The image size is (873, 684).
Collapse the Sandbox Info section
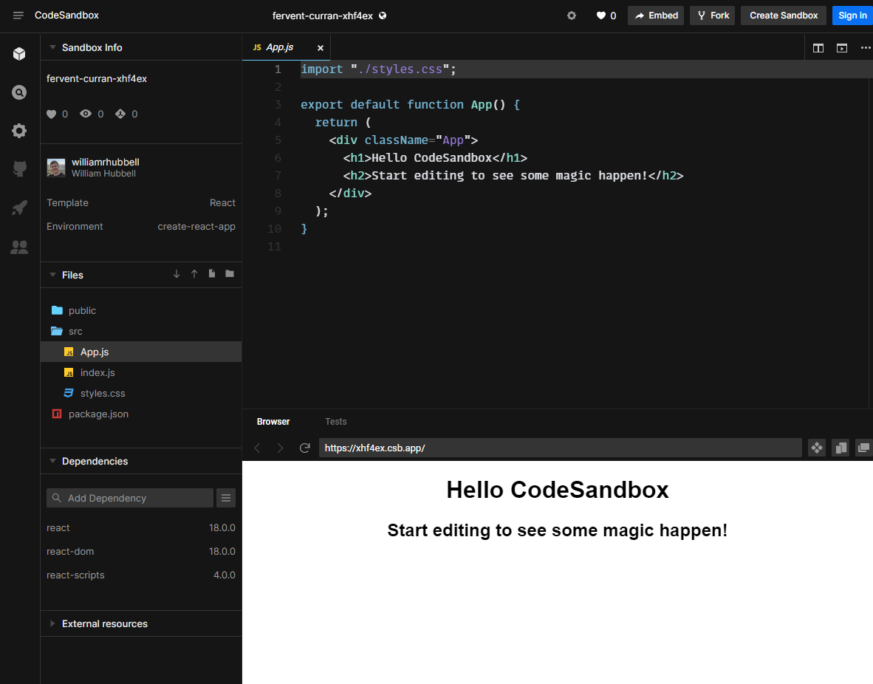(x=53, y=48)
